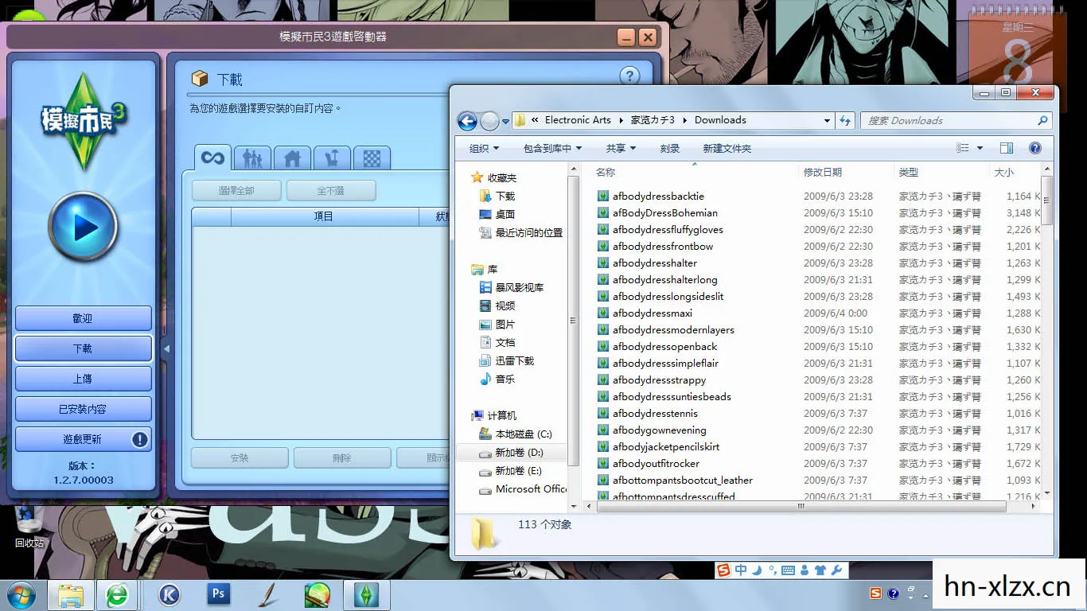
Task: Refresh the Downloads folder address bar
Action: (x=845, y=120)
